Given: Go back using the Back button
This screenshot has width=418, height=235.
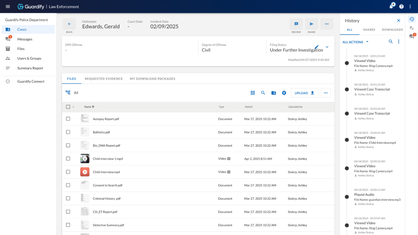Looking at the screenshot, I should pos(69,24).
